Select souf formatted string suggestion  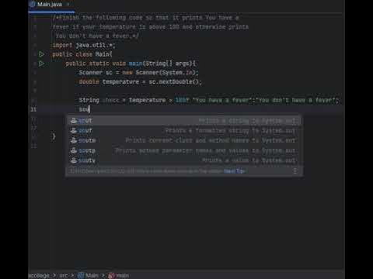(183, 131)
